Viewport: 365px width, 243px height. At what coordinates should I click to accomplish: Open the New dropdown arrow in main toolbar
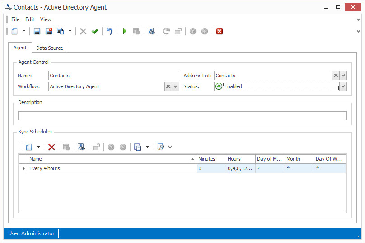24,31
